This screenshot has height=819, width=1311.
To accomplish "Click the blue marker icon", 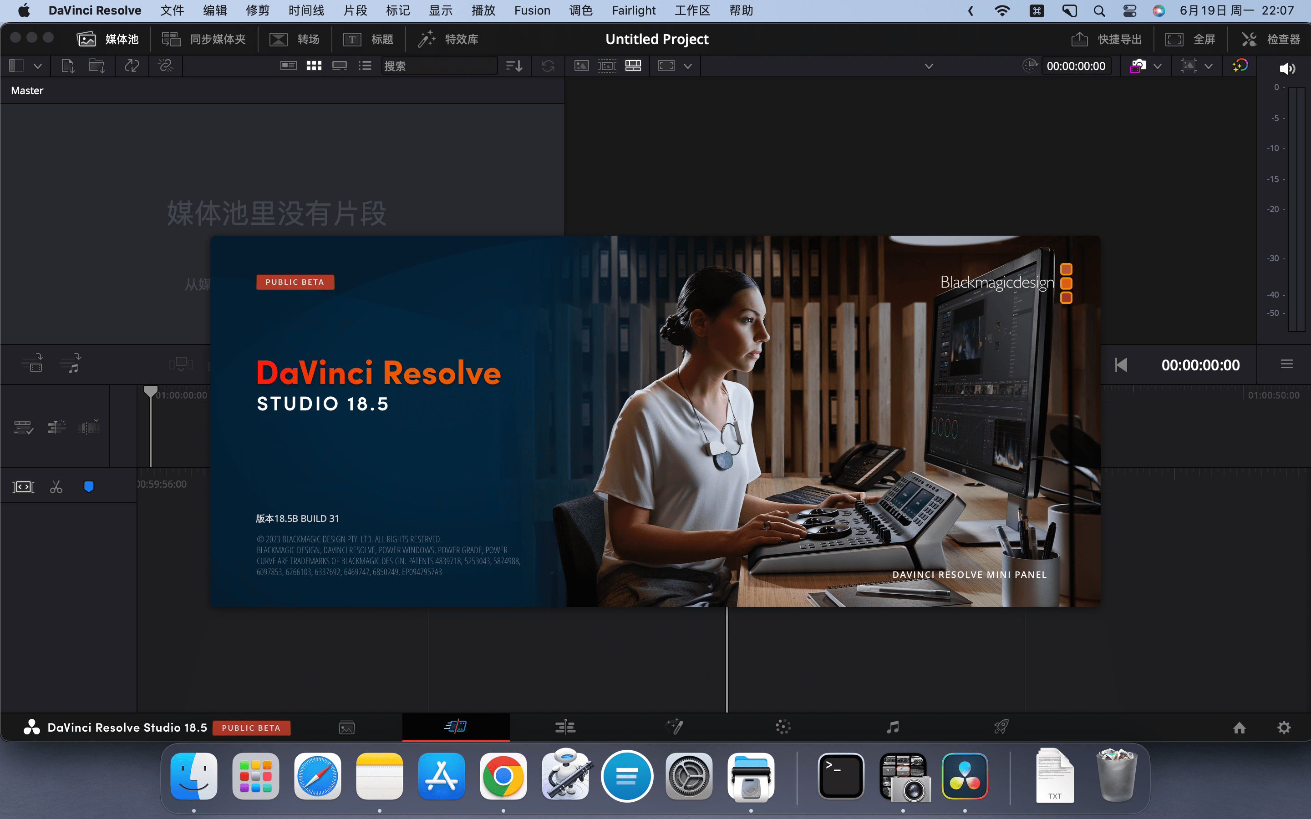I will (89, 487).
